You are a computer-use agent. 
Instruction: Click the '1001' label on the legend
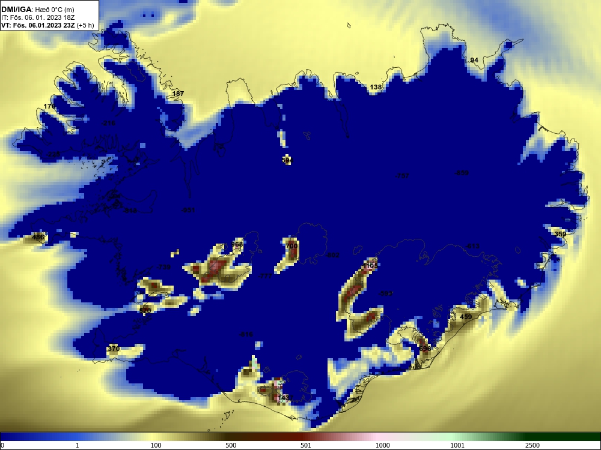[457, 445]
